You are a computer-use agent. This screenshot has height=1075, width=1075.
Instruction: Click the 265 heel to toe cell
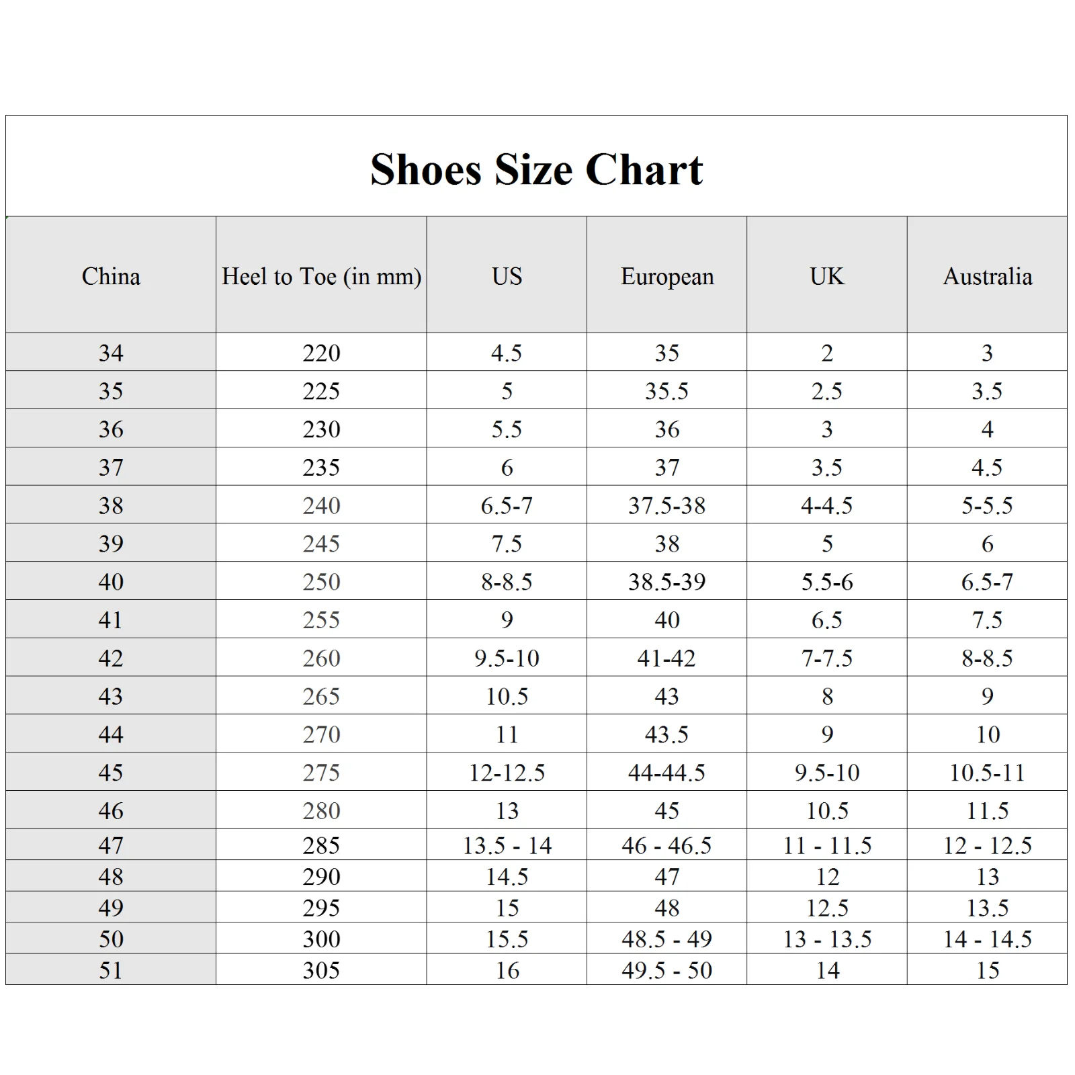pyautogui.click(x=321, y=696)
